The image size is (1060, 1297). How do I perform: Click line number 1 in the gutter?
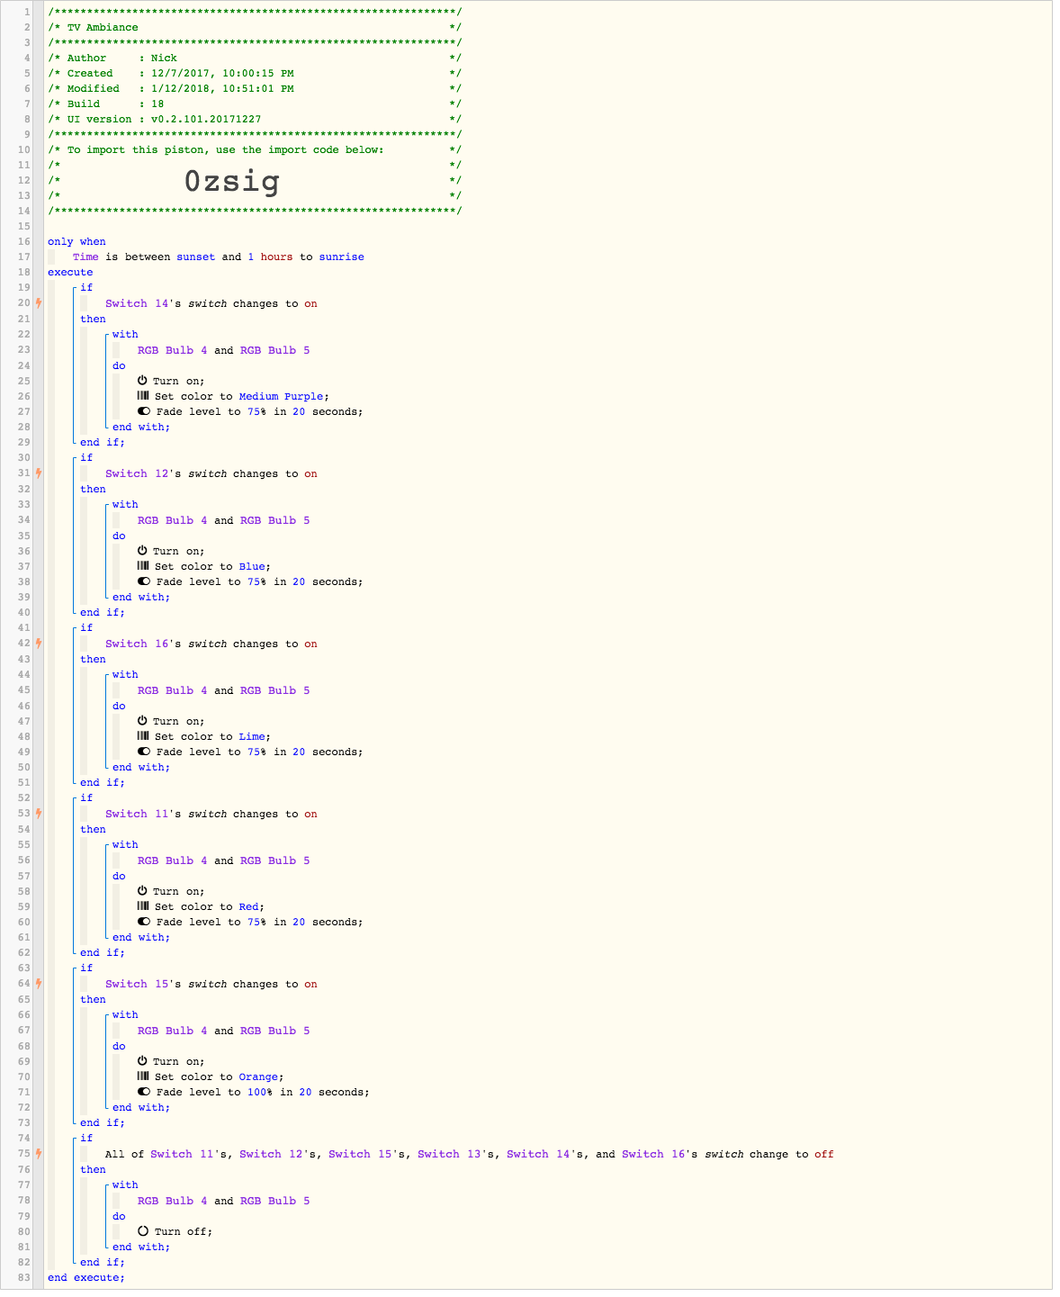pyautogui.click(x=27, y=12)
